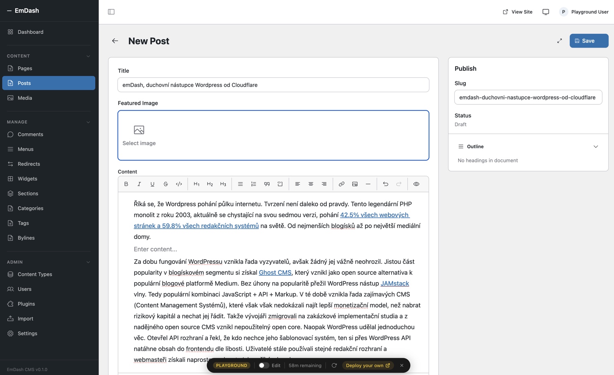Create a numbered list

(x=254, y=184)
